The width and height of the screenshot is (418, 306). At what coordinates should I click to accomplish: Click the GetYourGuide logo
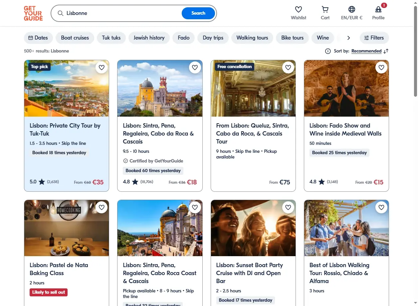(x=33, y=13)
